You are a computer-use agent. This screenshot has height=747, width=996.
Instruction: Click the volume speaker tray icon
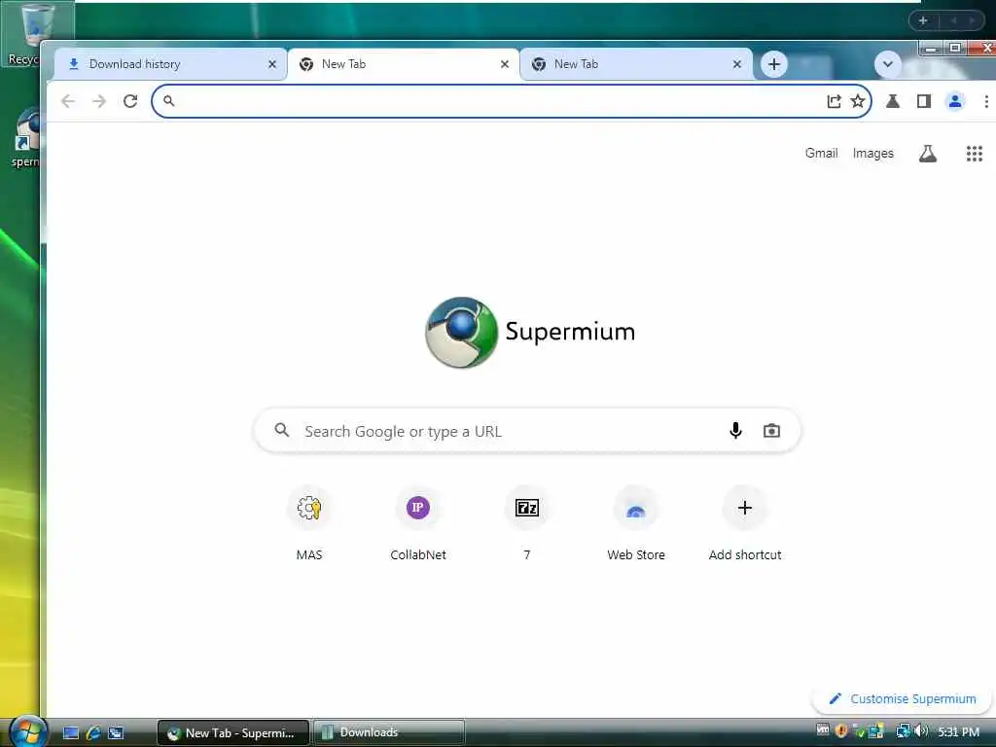point(922,731)
